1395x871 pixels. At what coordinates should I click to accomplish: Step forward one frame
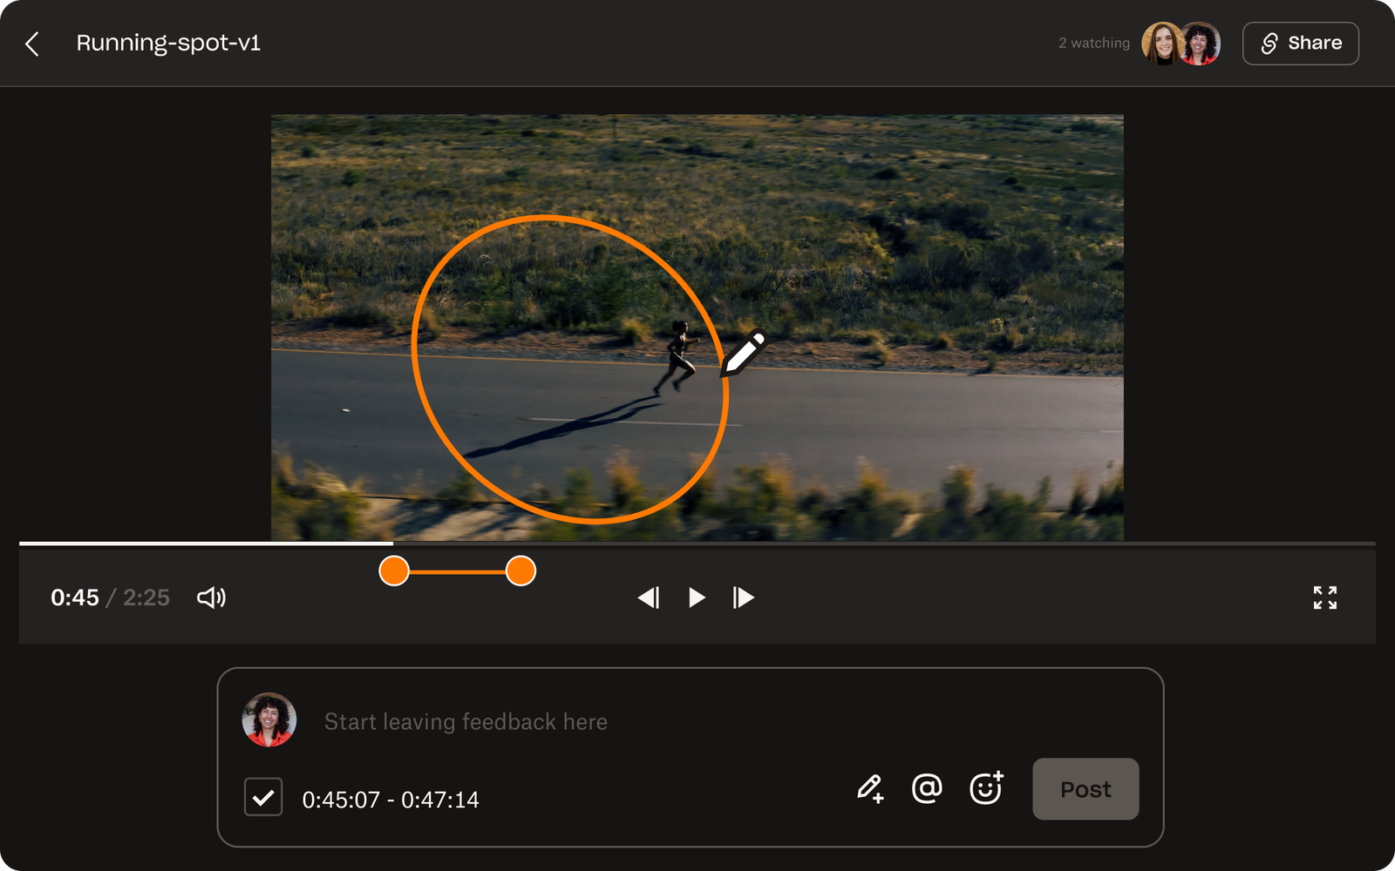coord(744,598)
